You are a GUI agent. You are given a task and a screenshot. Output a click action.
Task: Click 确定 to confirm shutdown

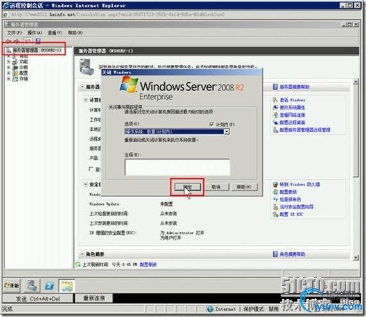click(x=188, y=187)
